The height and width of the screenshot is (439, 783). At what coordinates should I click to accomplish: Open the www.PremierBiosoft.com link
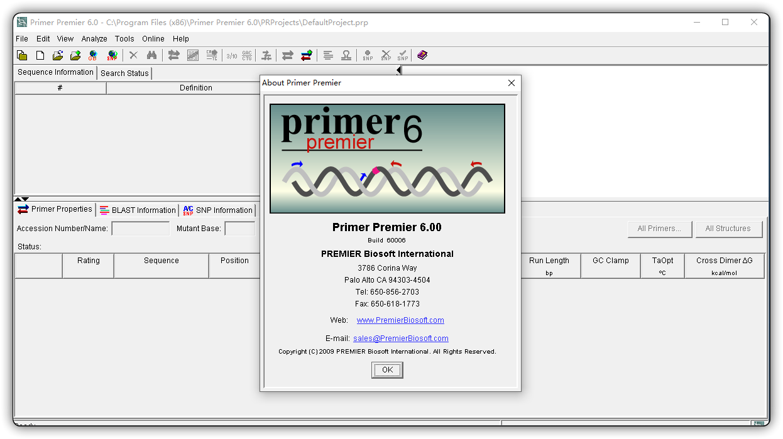coord(400,320)
